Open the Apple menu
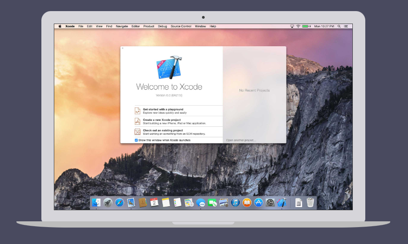Image resolution: width=408 pixels, height=244 pixels. [60, 26]
